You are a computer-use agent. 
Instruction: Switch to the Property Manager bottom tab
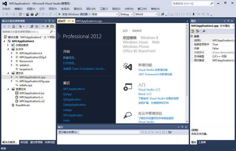pos(36,142)
